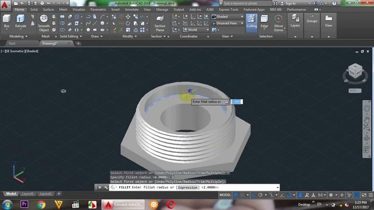Open the Section Plane tool
The height and width of the screenshot is (210, 374).
(160, 23)
